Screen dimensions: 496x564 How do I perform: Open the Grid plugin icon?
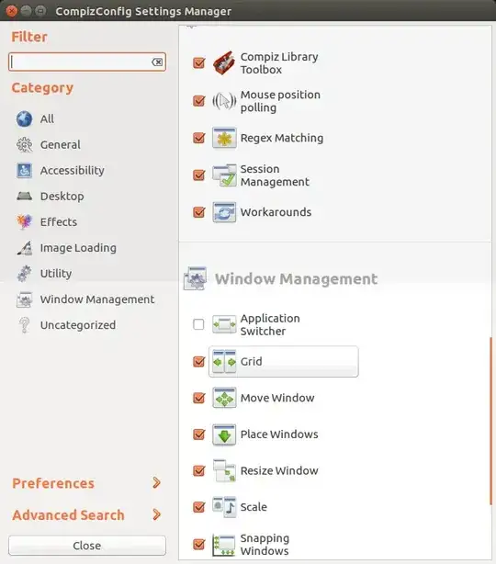click(224, 362)
